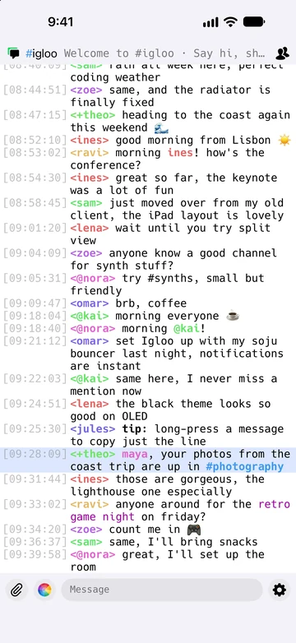Open the member list people icon
The width and height of the screenshot is (296, 643).
pyautogui.click(x=282, y=53)
